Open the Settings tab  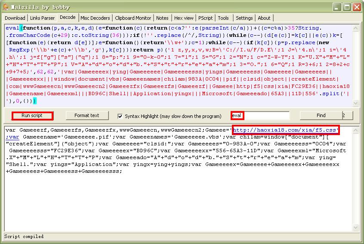244,18
